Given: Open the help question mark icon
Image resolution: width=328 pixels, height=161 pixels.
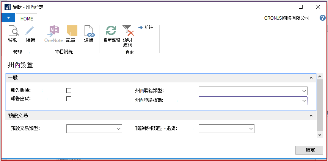Looking at the screenshot, I should coord(323,18).
